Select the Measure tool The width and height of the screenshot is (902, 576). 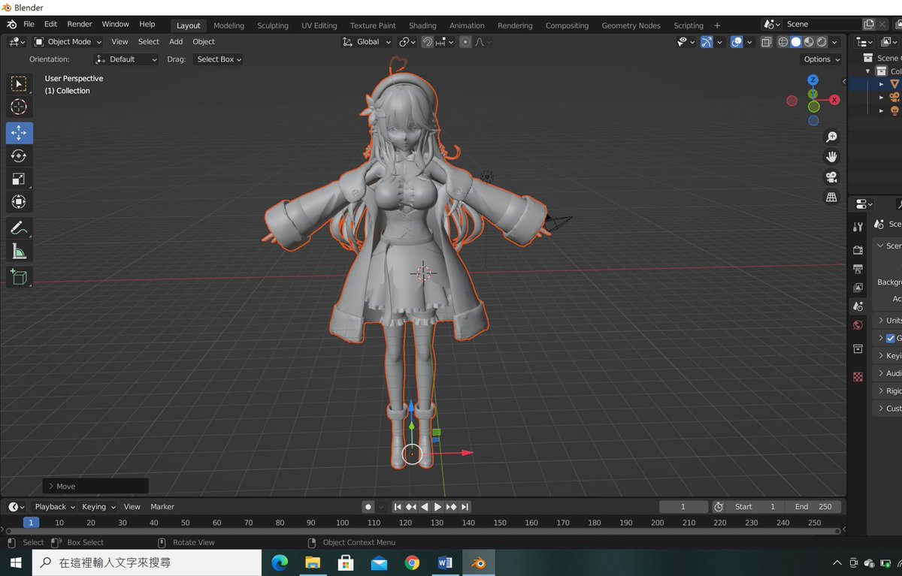coord(19,252)
